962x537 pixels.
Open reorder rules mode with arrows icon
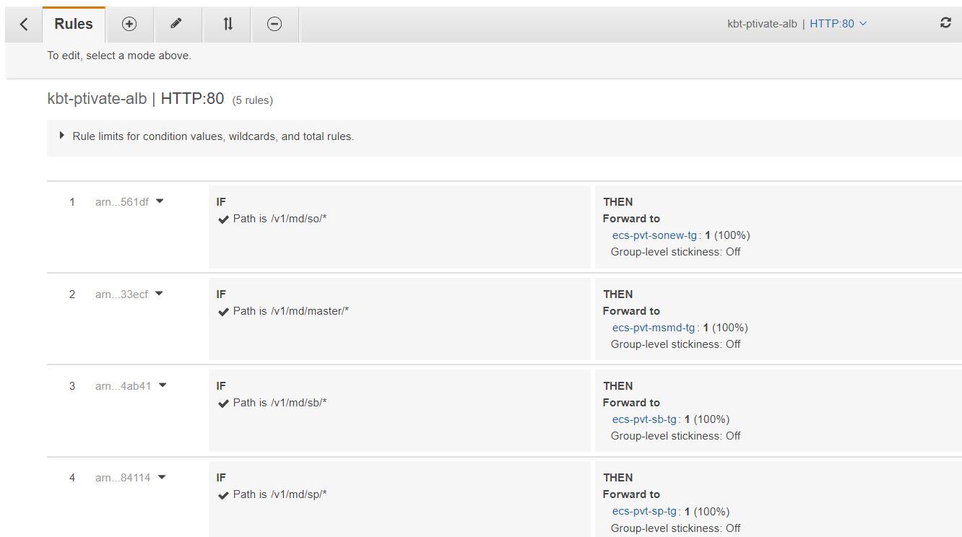(x=227, y=24)
